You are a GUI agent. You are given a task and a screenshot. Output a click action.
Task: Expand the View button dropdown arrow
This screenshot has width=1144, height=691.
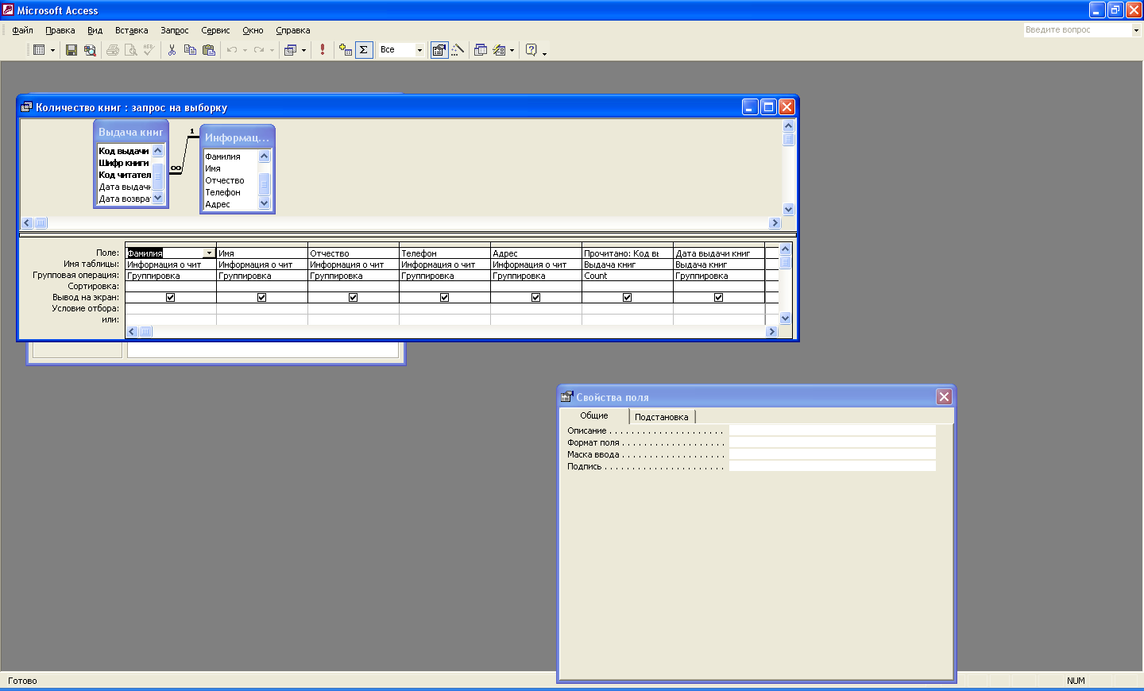52,50
